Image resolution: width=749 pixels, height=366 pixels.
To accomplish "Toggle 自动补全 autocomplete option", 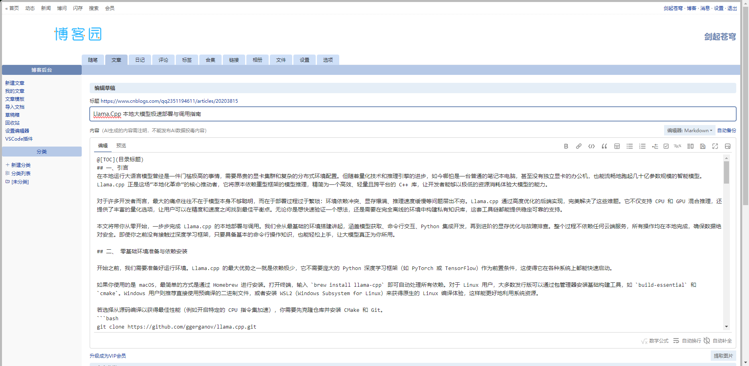I will click(718, 341).
